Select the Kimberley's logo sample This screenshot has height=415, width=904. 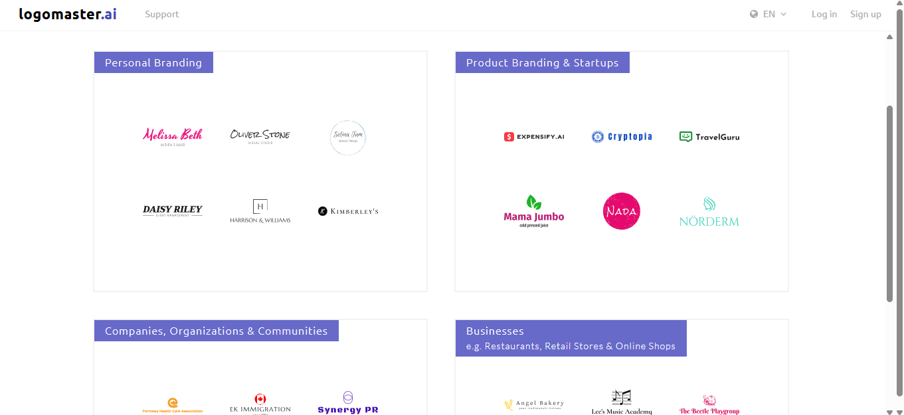(348, 211)
